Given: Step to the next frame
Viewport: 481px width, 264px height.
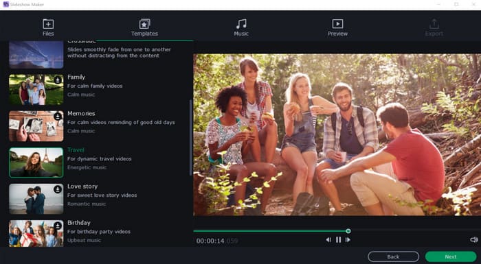Looking at the screenshot, I should 348,240.
